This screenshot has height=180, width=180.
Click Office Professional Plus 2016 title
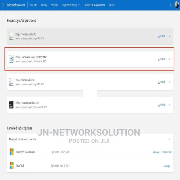27,103
